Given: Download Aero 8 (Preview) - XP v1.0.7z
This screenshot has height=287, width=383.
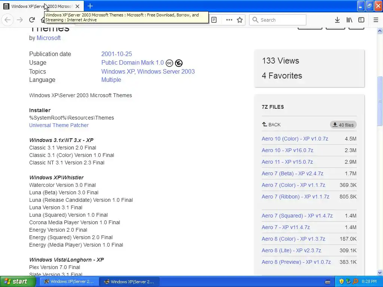Looking at the screenshot, I should coord(296,262).
